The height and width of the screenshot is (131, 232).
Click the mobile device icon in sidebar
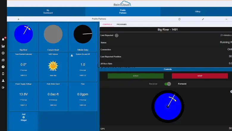coord(3,74)
